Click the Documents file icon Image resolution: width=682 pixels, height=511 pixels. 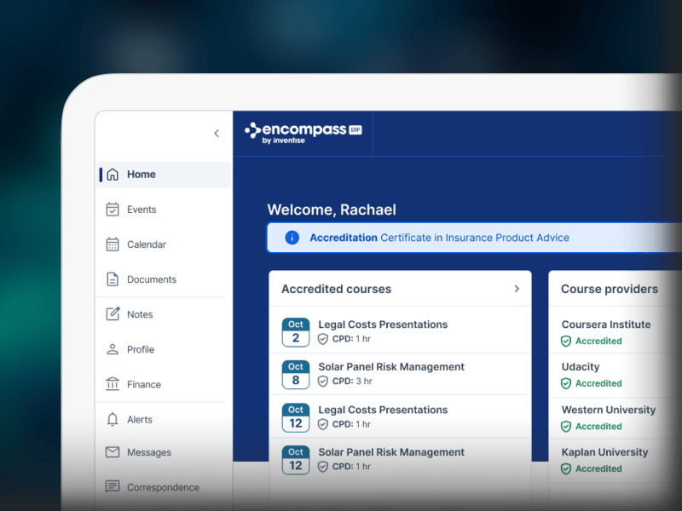[x=113, y=279]
